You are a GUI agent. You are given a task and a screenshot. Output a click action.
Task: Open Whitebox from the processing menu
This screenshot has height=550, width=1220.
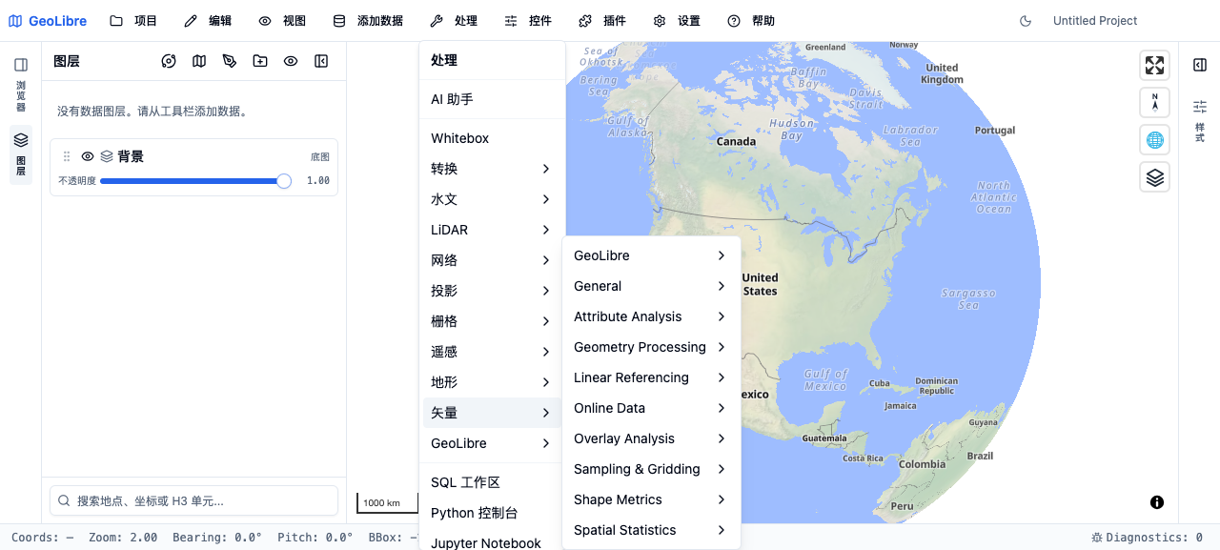[492, 138]
